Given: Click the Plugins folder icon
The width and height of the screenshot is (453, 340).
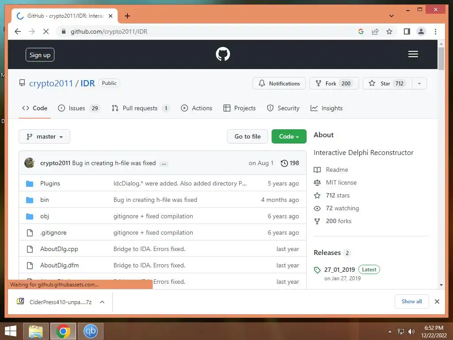Looking at the screenshot, I should pyautogui.click(x=30, y=184).
